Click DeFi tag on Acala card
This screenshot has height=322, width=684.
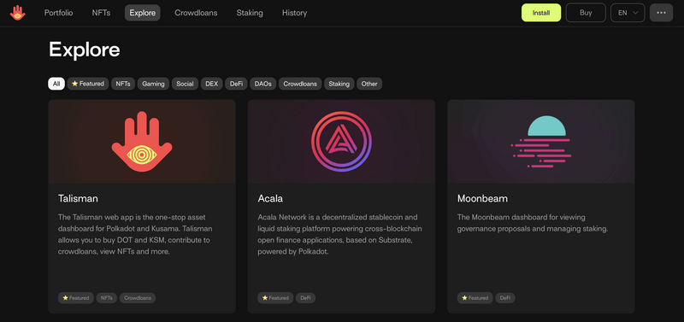(x=305, y=298)
